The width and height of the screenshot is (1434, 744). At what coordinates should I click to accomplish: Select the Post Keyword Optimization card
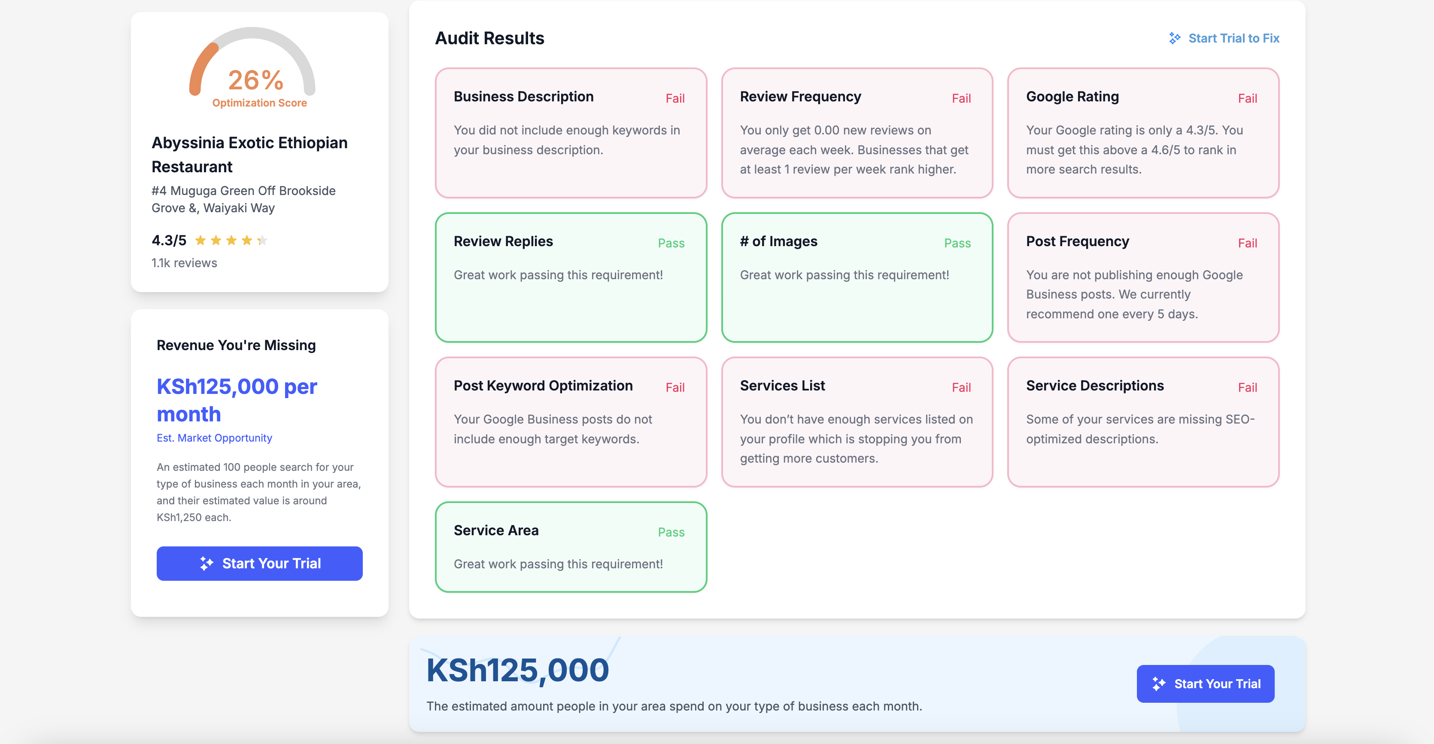click(571, 421)
